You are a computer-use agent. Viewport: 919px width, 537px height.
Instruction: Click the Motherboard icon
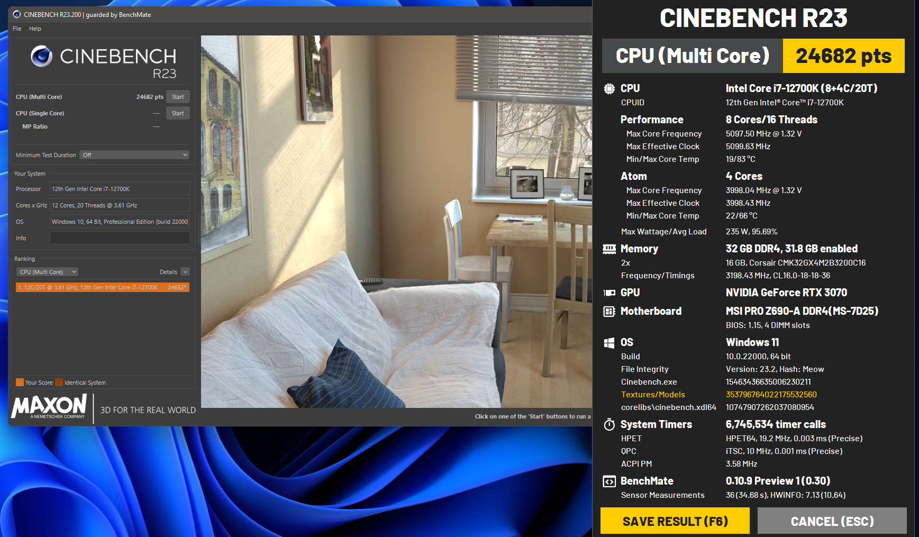(x=609, y=311)
